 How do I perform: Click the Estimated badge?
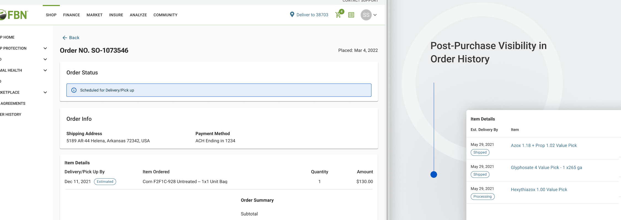point(105,182)
